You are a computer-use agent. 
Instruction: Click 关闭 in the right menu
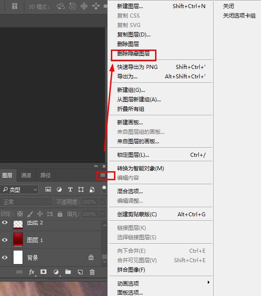[x=229, y=6]
